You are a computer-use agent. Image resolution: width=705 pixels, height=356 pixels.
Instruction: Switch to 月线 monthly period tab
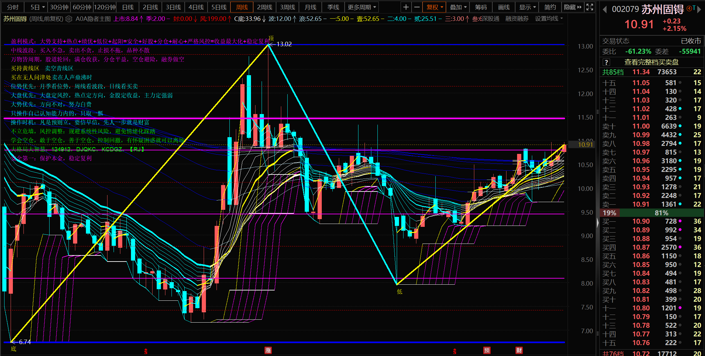click(311, 7)
